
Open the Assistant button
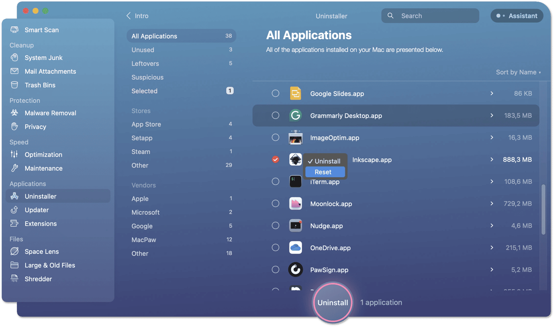517,16
